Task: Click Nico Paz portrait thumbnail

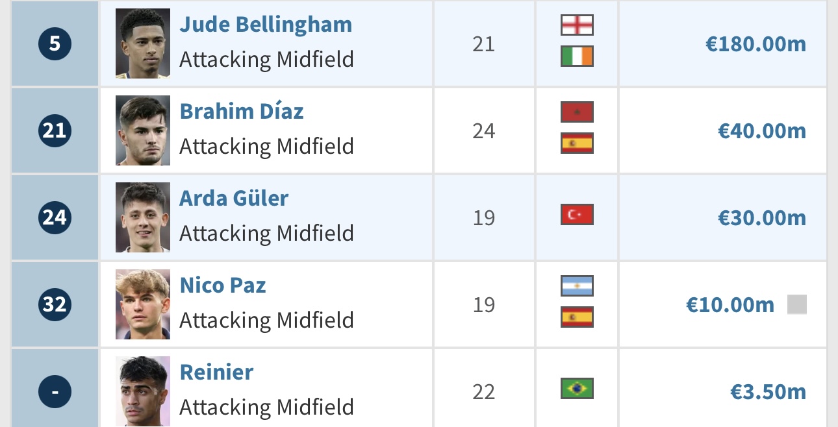Action: point(143,304)
